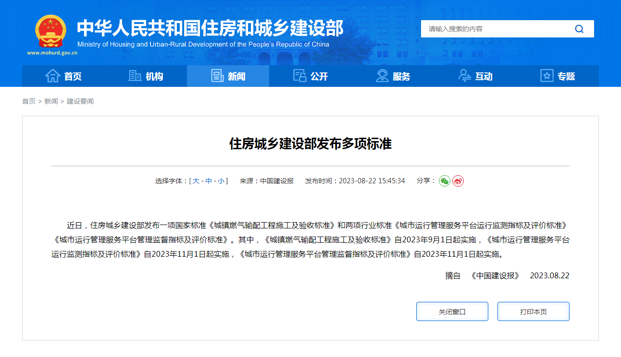Select the 小 font size option
Image resolution: width=621 pixels, height=357 pixels.
click(221, 181)
